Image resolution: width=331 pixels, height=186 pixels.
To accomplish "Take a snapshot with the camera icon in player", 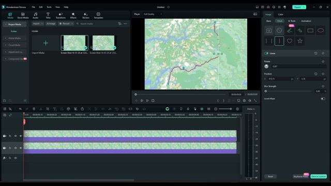I will pyautogui.click(x=244, y=101).
